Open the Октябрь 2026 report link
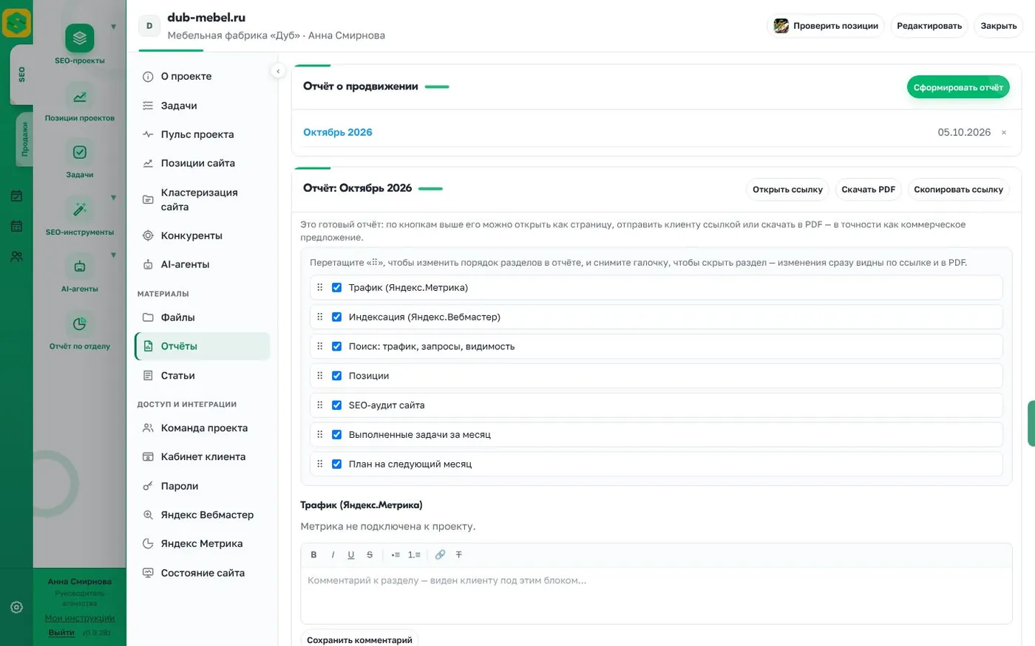 [338, 132]
